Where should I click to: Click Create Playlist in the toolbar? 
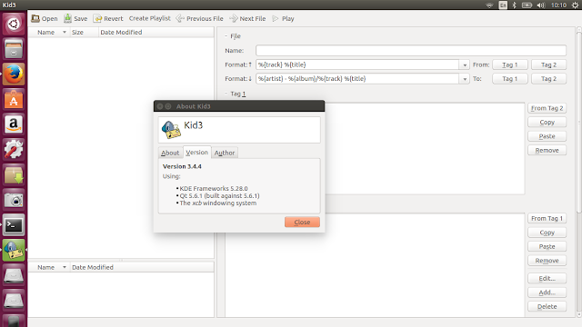(149, 18)
